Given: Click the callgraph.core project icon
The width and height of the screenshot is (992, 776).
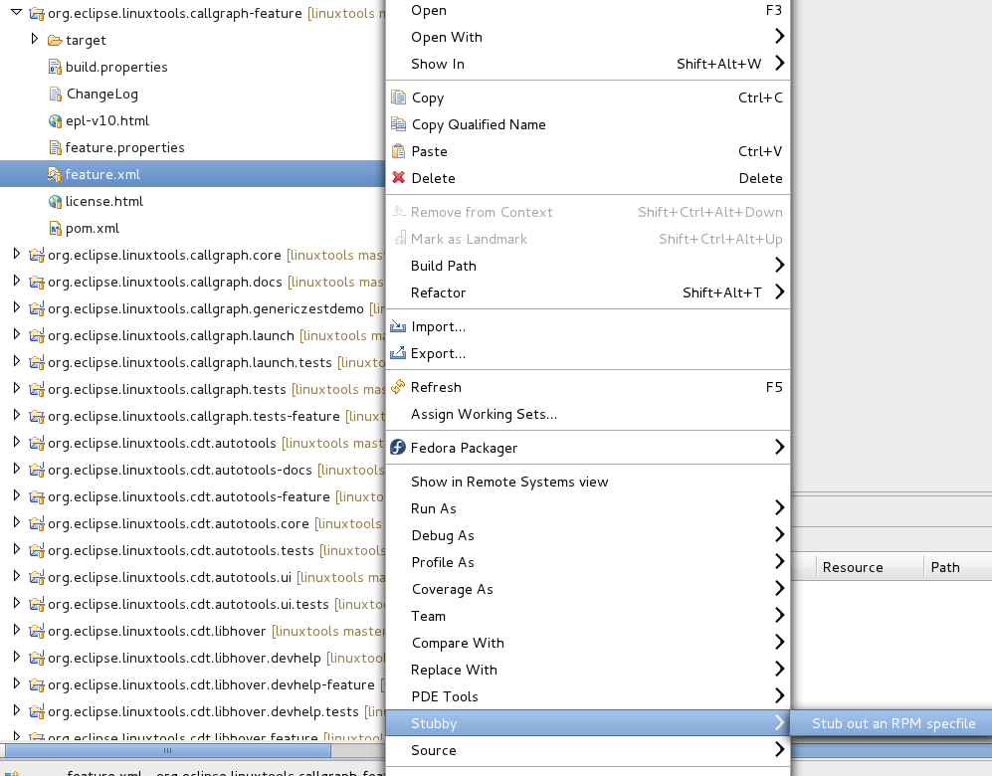Looking at the screenshot, I should [x=37, y=255].
